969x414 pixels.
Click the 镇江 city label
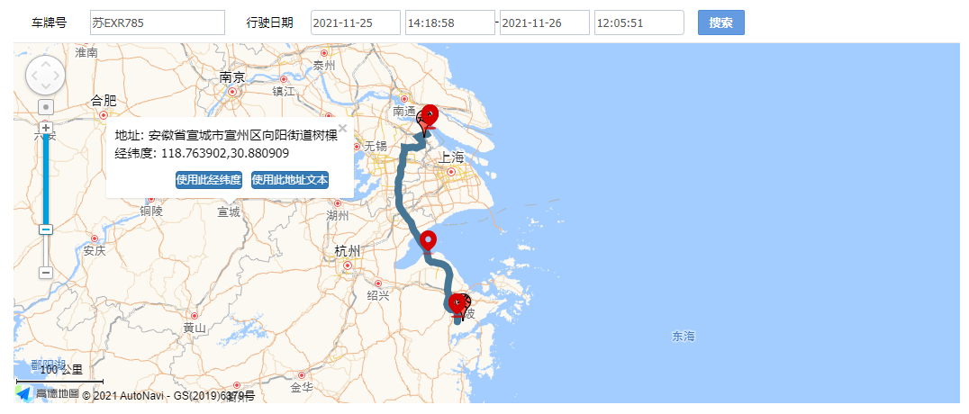284,92
